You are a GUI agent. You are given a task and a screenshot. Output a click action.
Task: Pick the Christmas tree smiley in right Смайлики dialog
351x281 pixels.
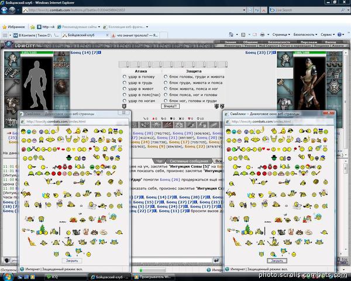pyautogui.click(x=247, y=229)
